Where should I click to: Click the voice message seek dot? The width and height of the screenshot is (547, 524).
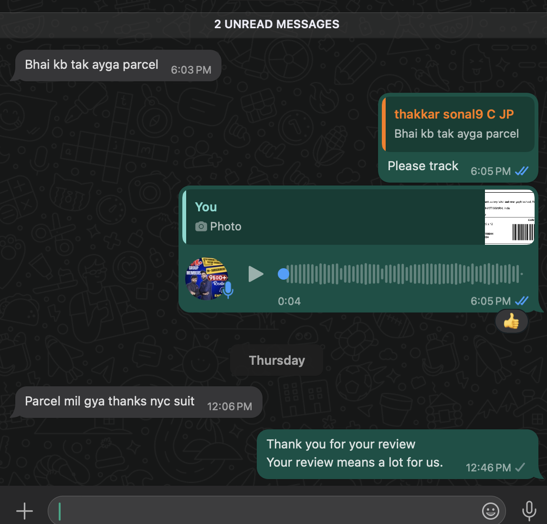click(284, 274)
